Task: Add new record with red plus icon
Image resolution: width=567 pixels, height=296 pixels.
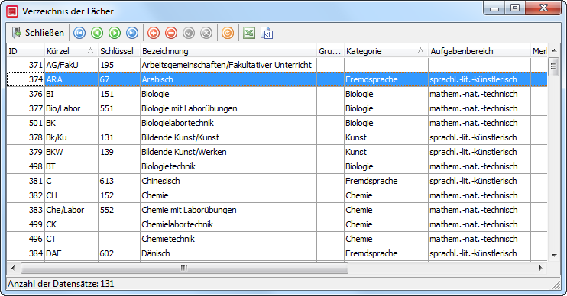Action: point(154,33)
